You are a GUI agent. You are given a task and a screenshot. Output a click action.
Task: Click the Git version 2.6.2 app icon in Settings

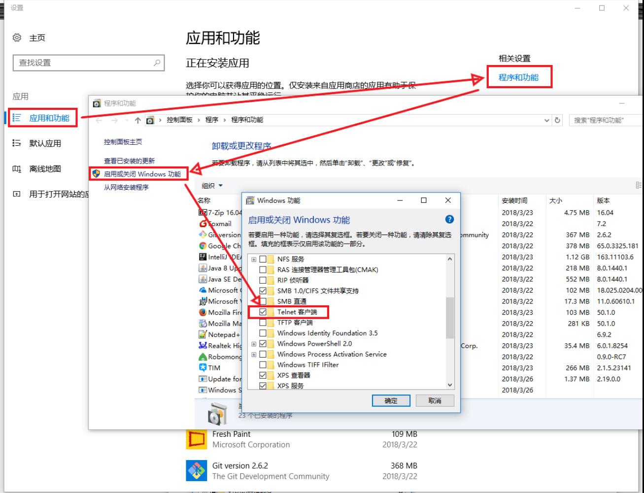pos(196,471)
